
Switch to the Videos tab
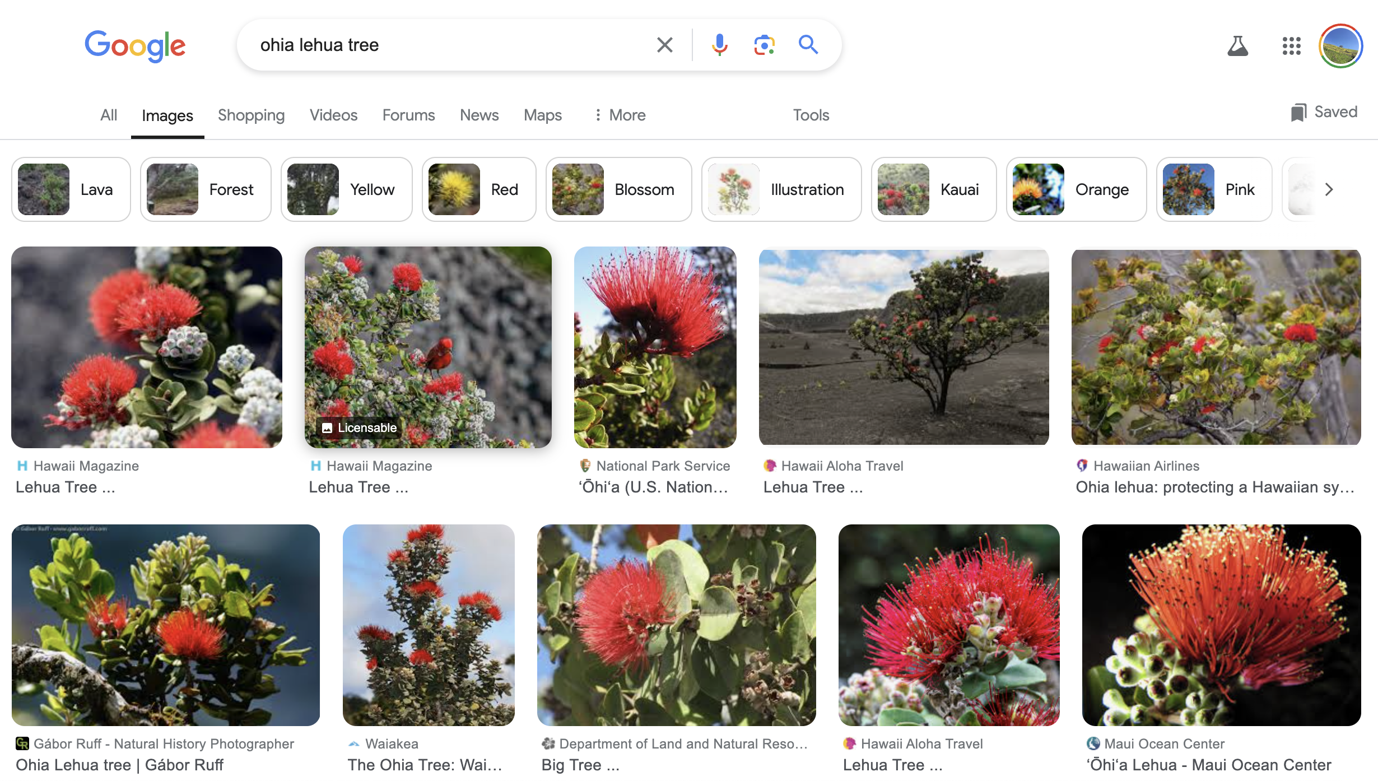pos(333,115)
